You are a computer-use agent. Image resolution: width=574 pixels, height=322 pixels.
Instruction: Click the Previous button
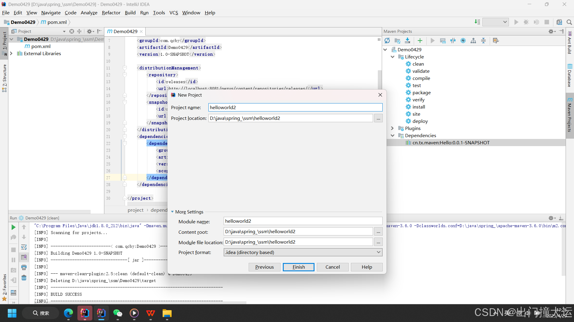[264, 267]
